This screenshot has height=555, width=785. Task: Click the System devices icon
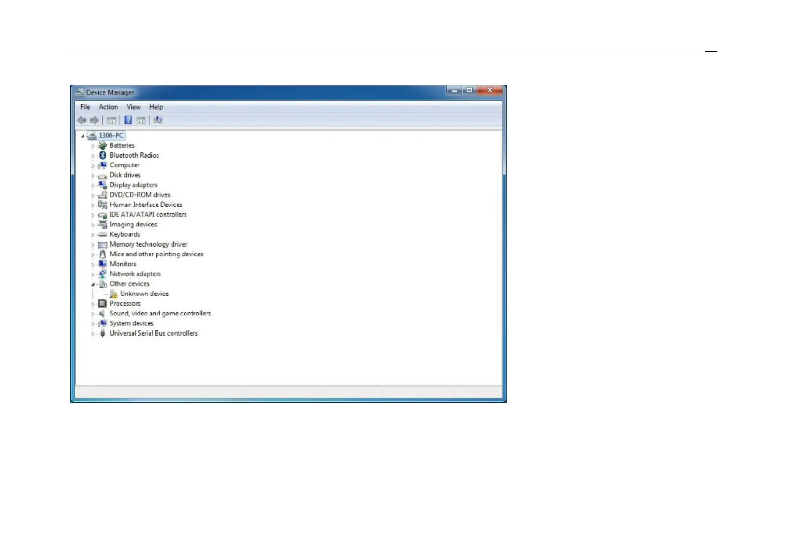click(x=103, y=323)
